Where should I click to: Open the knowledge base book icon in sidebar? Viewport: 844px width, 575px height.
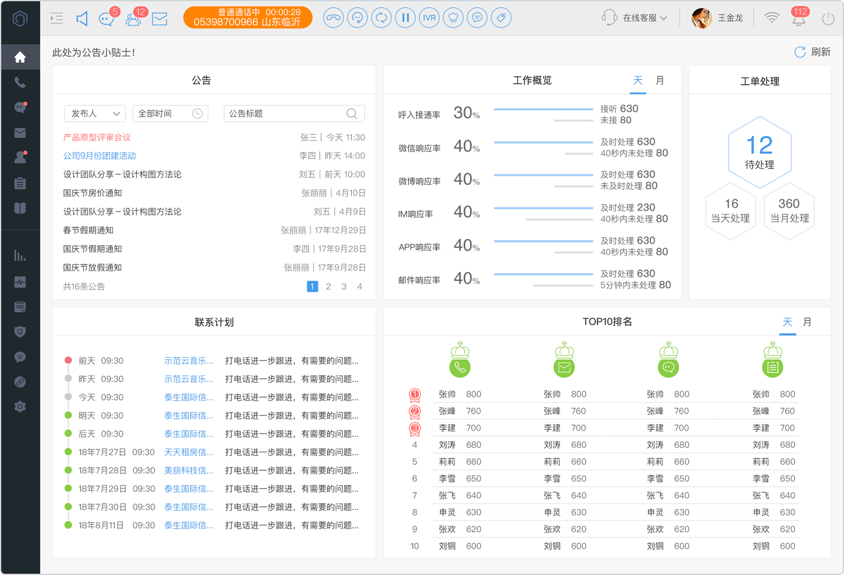20,208
